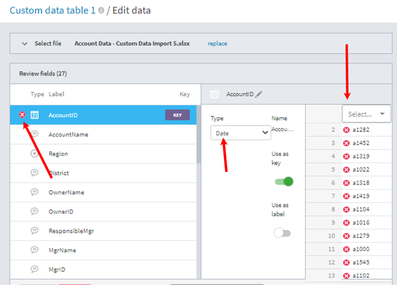397x286 pixels.
Task: Click the radio type icon next to Region
Action: point(34,153)
